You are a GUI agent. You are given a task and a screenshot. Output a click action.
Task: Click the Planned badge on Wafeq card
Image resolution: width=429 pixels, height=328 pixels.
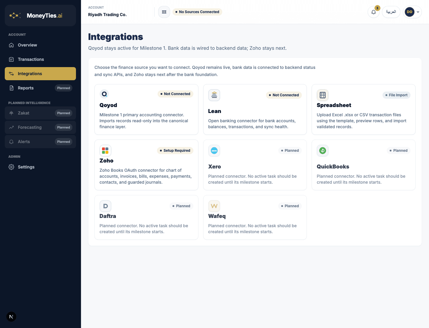coord(290,206)
